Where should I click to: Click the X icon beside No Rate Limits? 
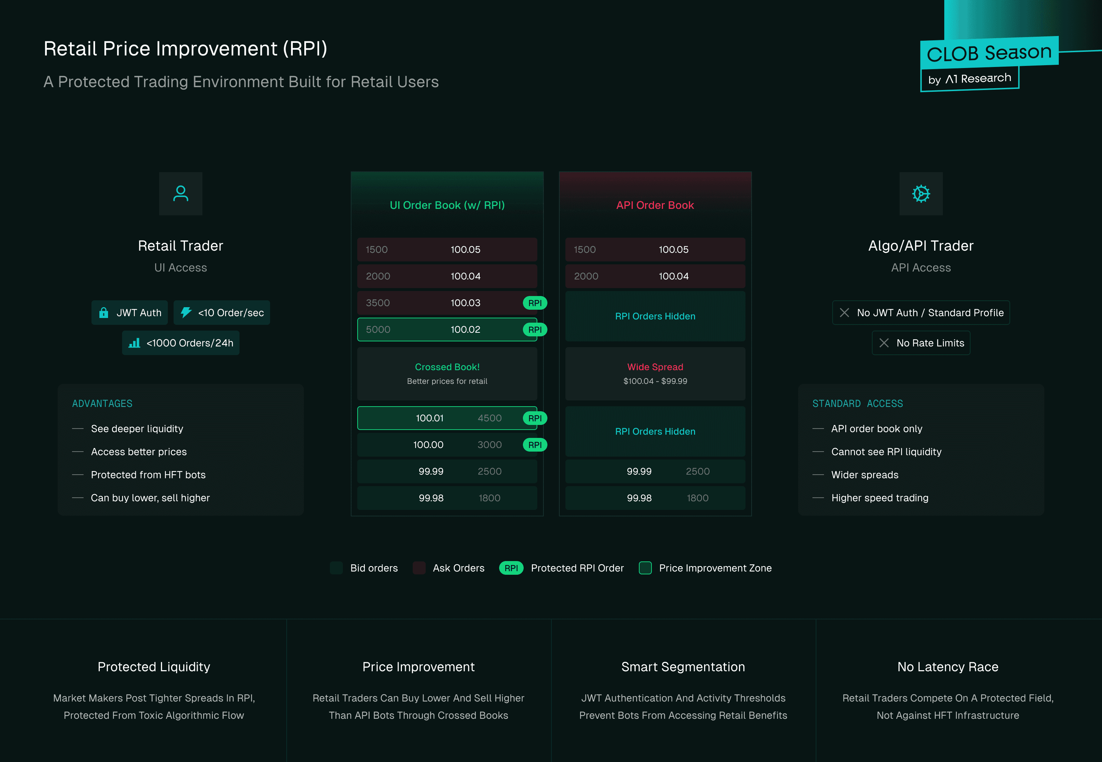coord(884,343)
